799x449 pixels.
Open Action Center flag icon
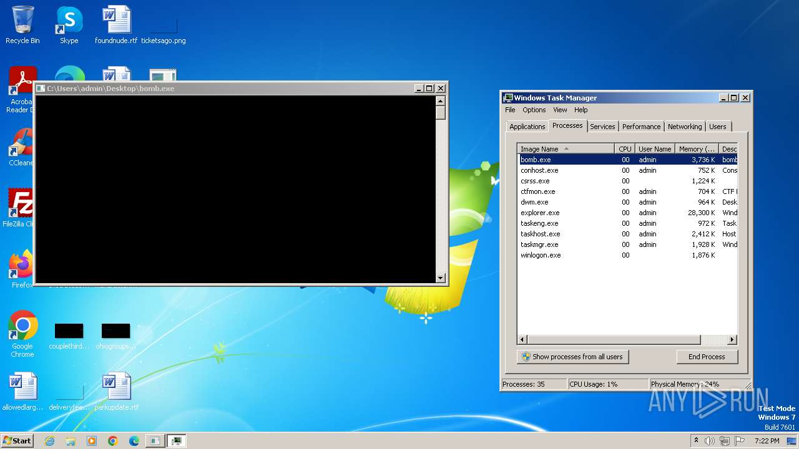click(740, 441)
